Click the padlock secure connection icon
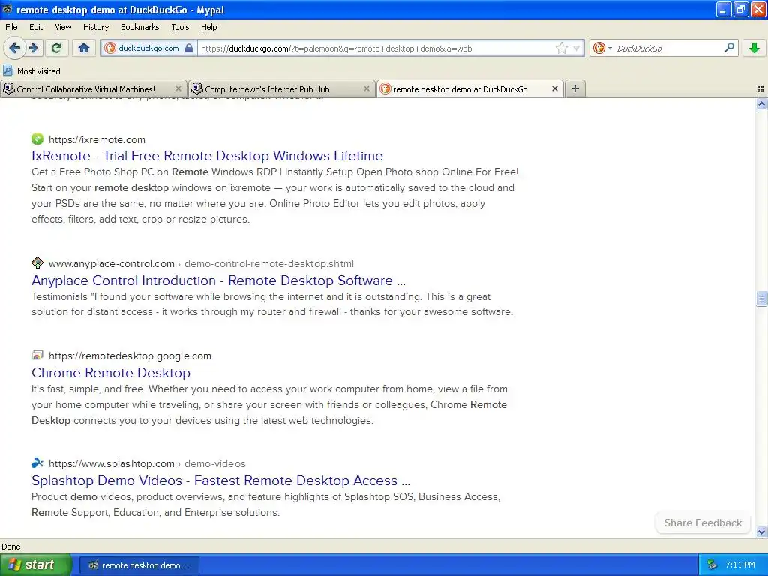 tap(189, 48)
